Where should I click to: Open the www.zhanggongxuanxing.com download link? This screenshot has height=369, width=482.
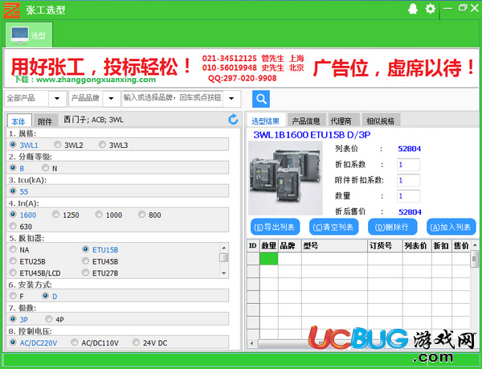[96, 80]
